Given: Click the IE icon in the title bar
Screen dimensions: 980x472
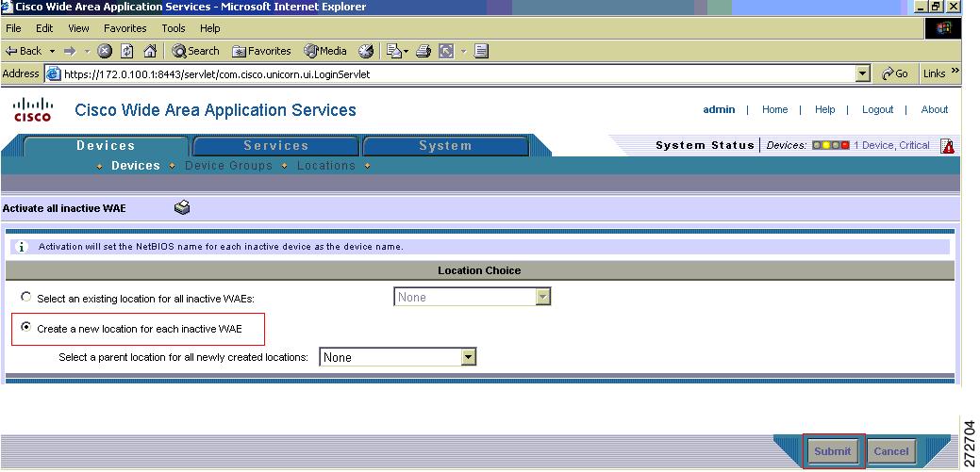Looking at the screenshot, I should 7,7.
